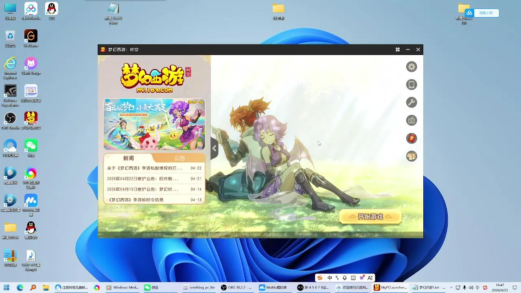Select the Recycle Bin desktop icon
Screen dimensions: 521x293
[x=10, y=38]
